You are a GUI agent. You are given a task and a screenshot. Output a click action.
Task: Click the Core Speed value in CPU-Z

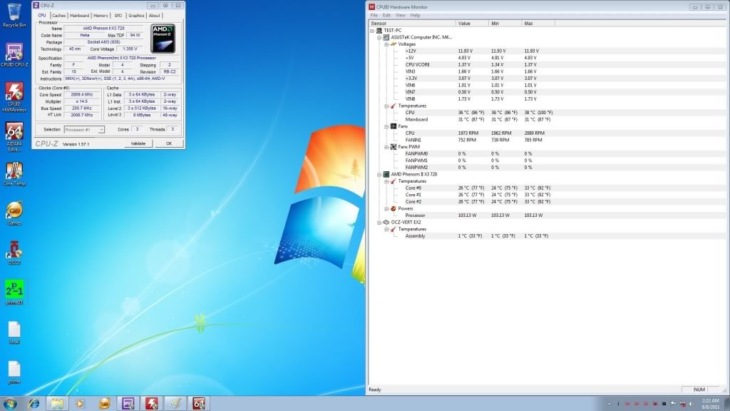point(81,95)
